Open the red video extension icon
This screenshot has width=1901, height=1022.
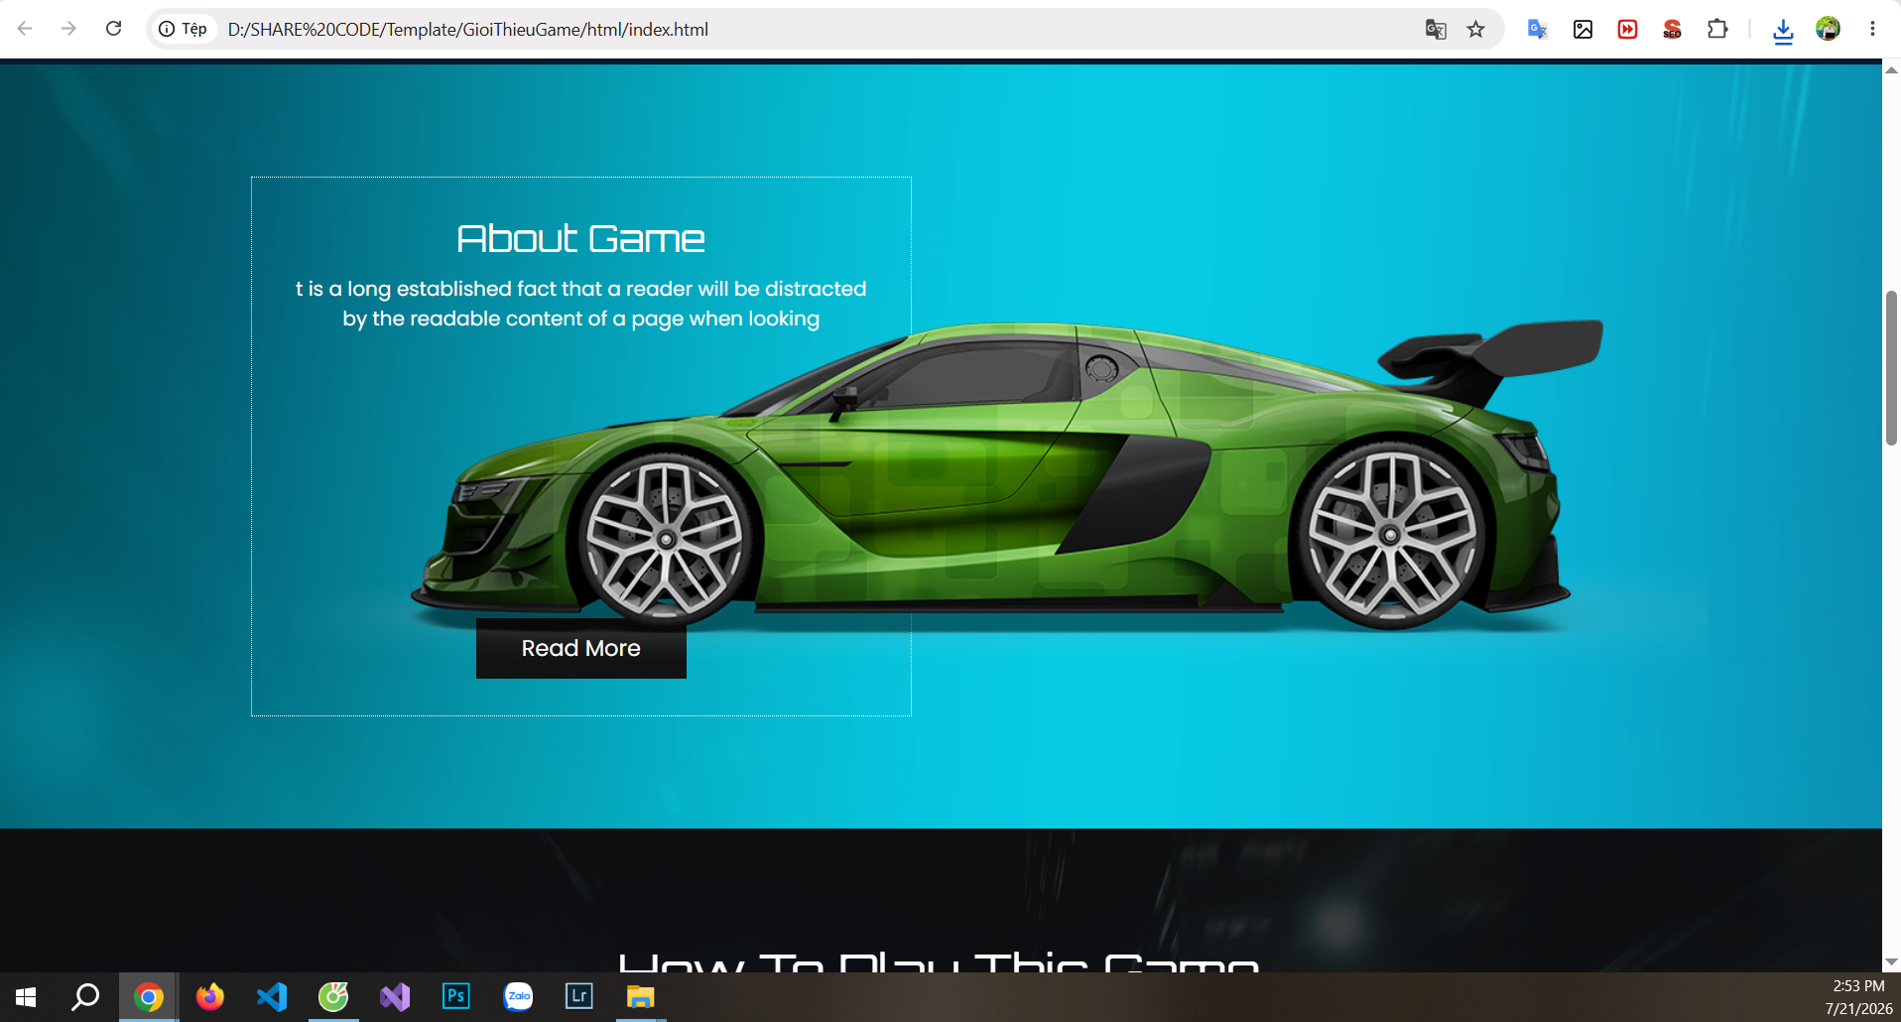(1628, 29)
